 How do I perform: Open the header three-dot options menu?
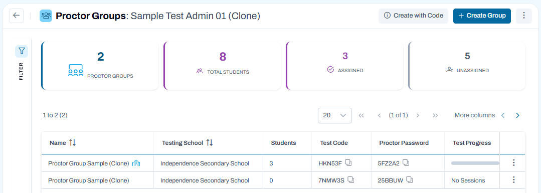pyautogui.click(x=524, y=16)
